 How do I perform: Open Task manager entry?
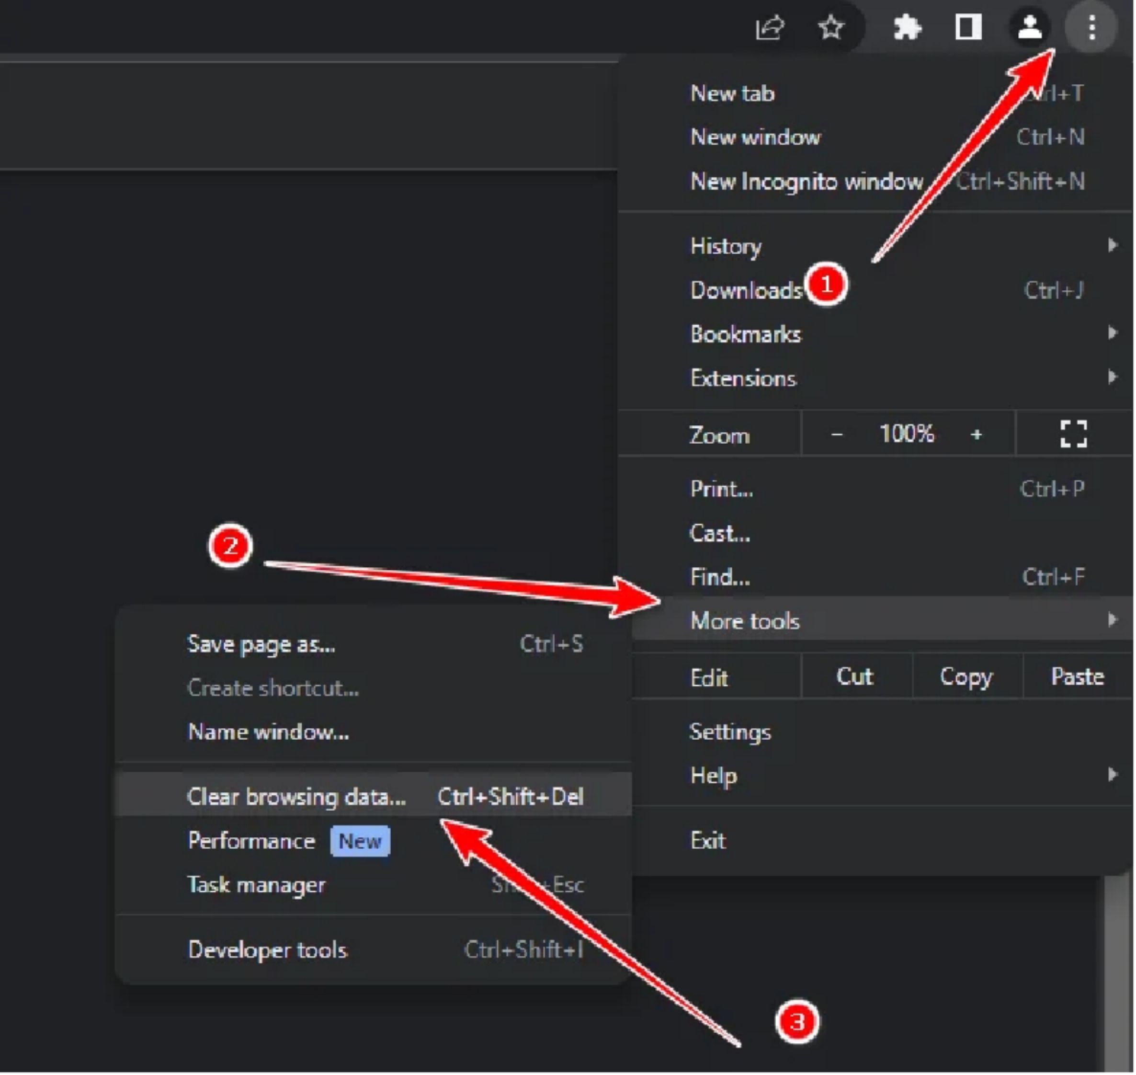click(257, 885)
